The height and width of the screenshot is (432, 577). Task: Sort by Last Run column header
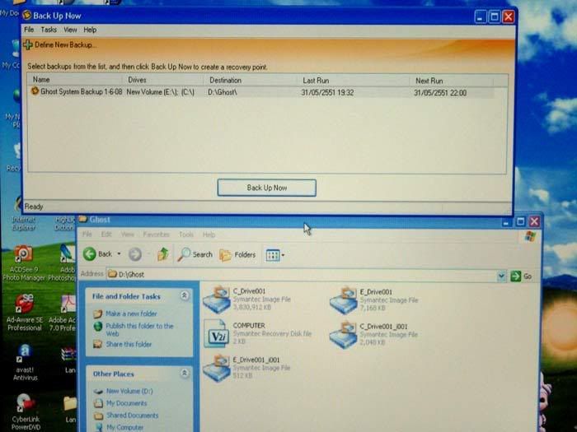click(x=354, y=81)
